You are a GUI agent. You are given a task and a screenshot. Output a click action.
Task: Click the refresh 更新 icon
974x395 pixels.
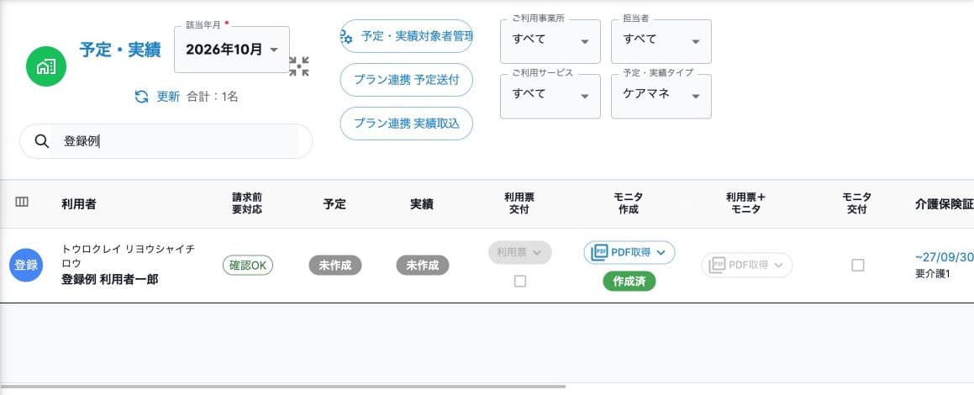coord(142,97)
